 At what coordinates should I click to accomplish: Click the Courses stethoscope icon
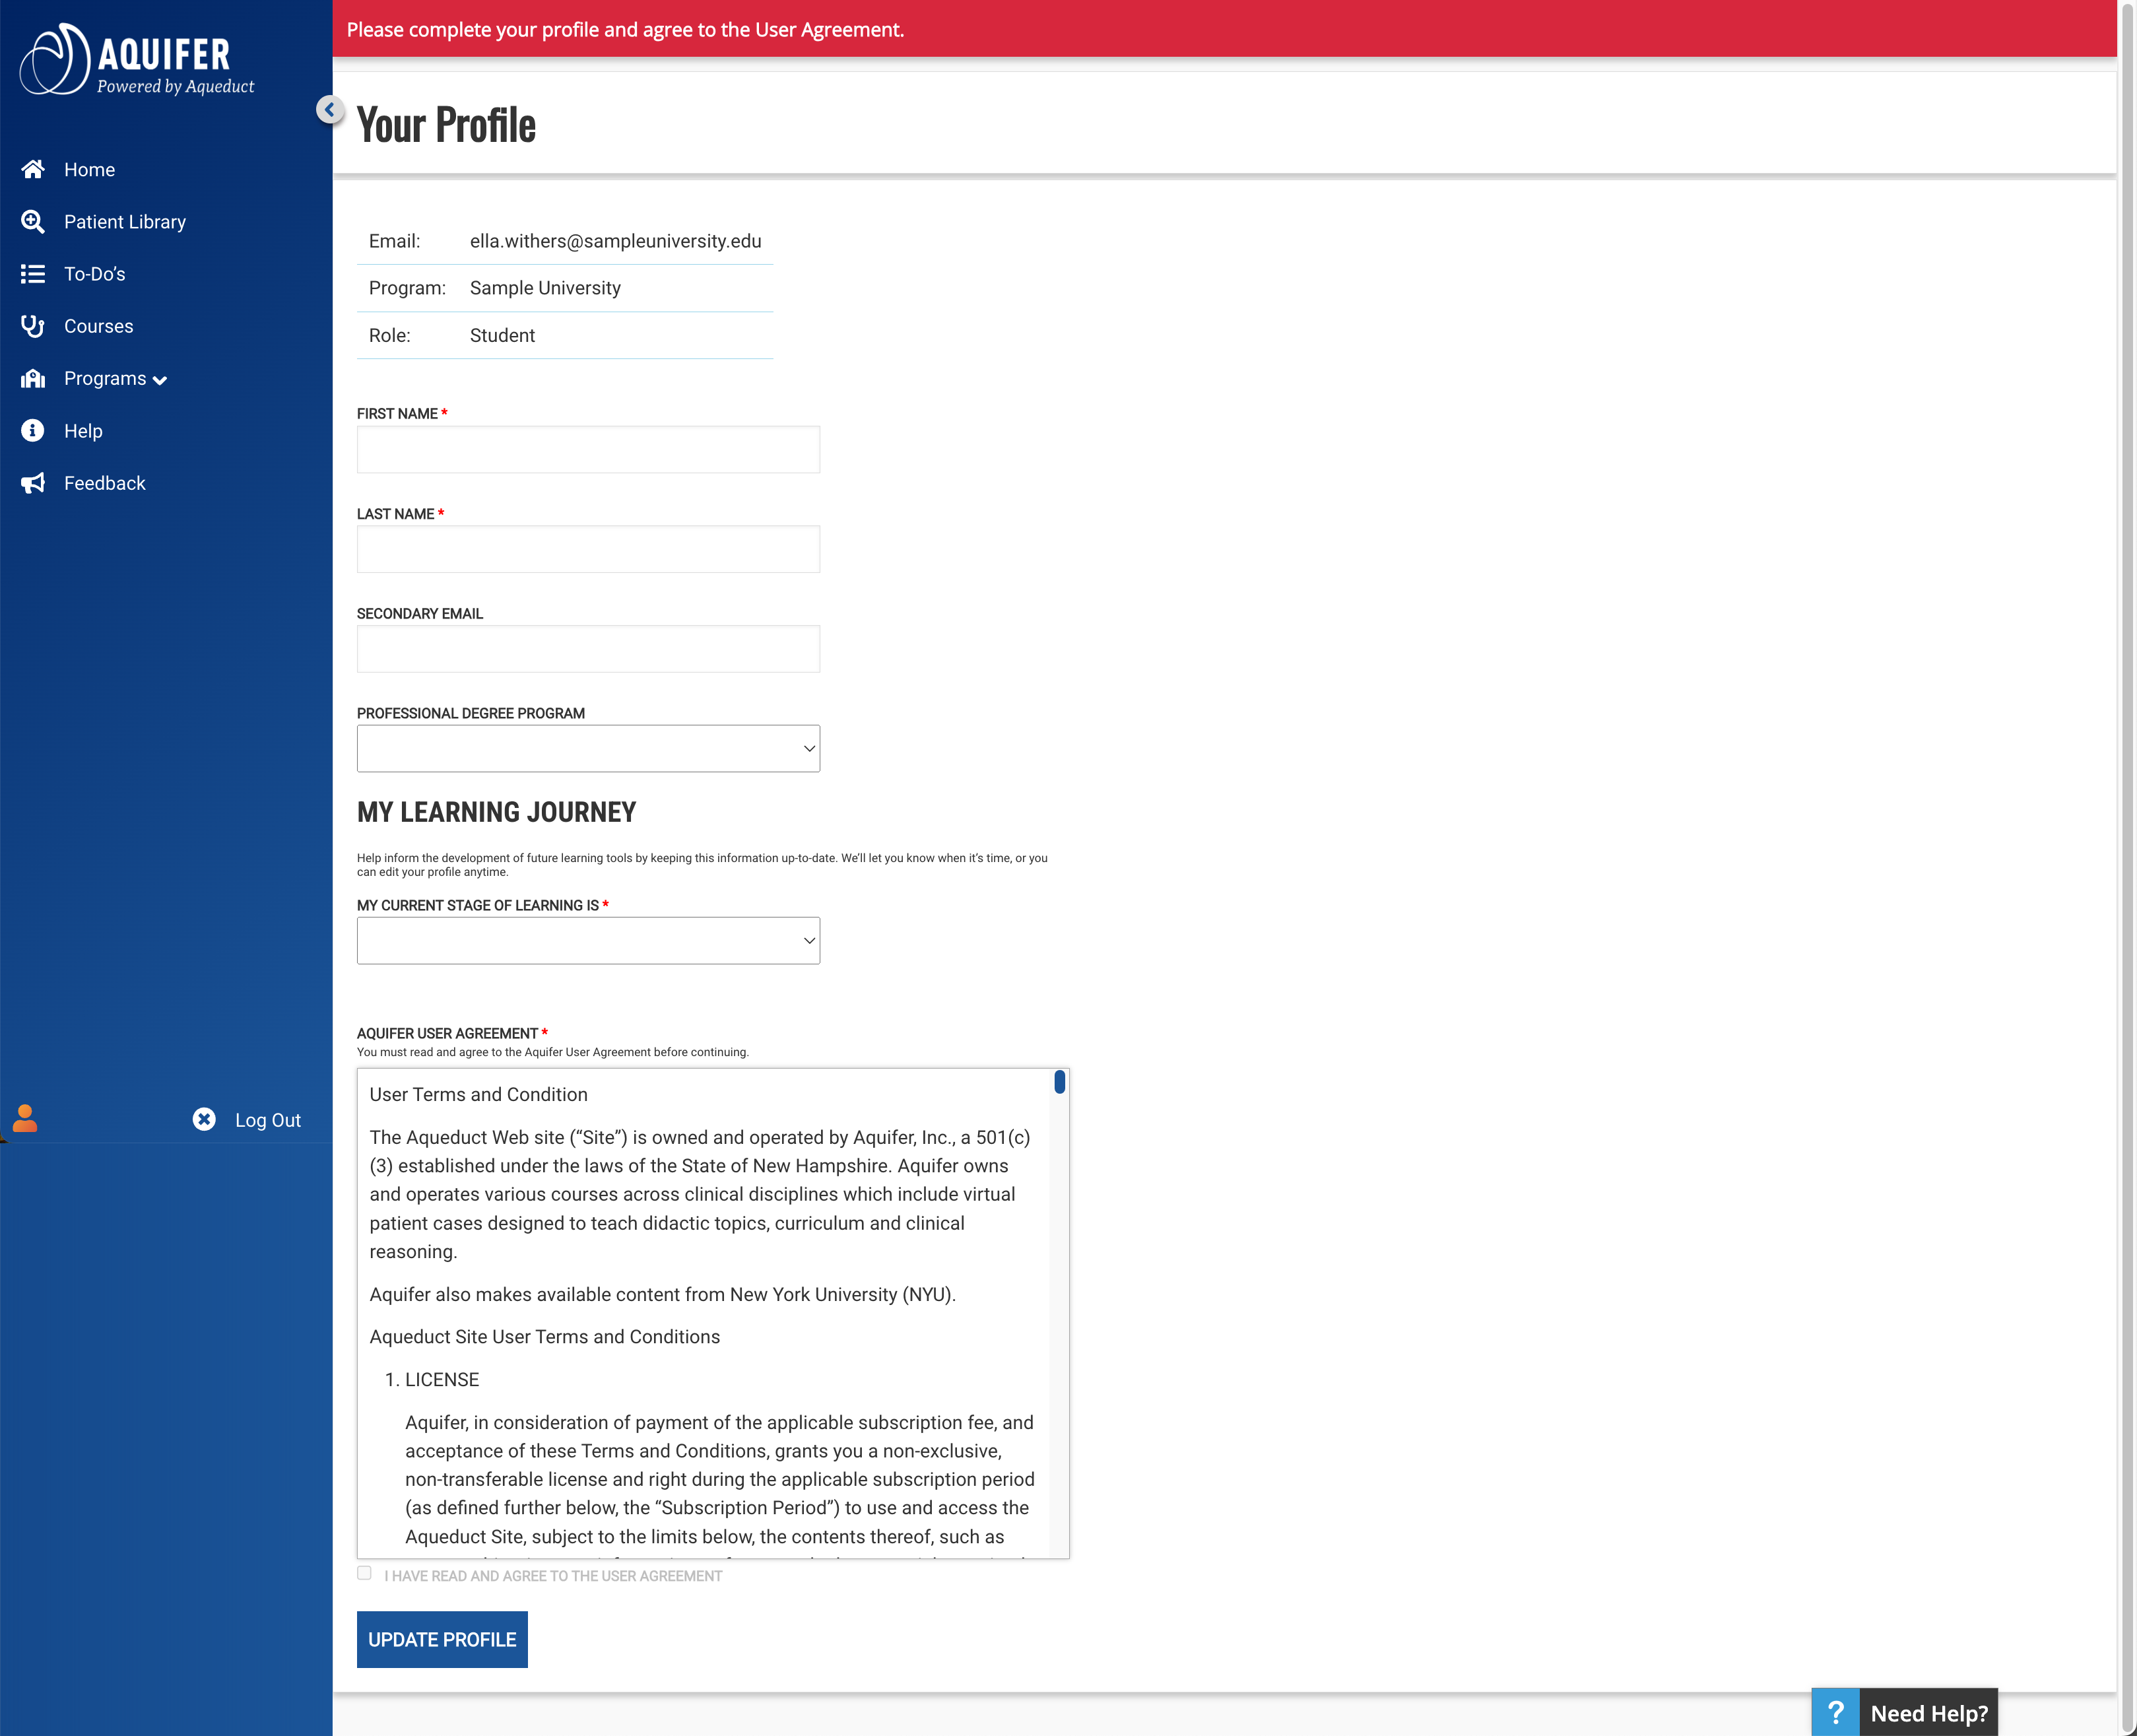pos(32,325)
